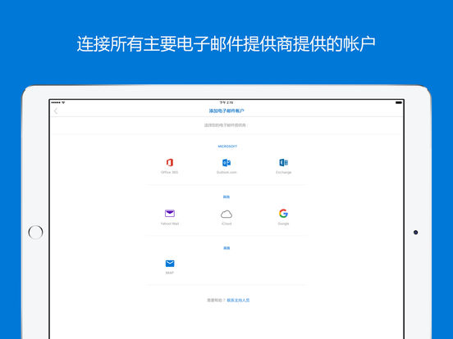Select the Outlook.com account icon
This screenshot has height=339, width=453.
point(226,163)
